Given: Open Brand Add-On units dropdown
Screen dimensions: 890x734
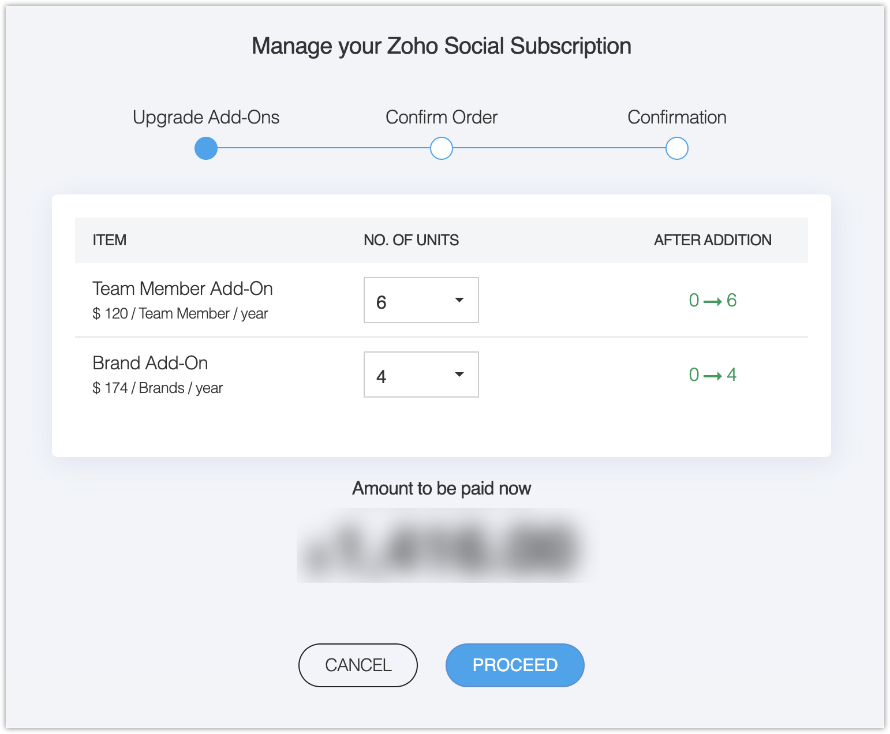Looking at the screenshot, I should 421,375.
